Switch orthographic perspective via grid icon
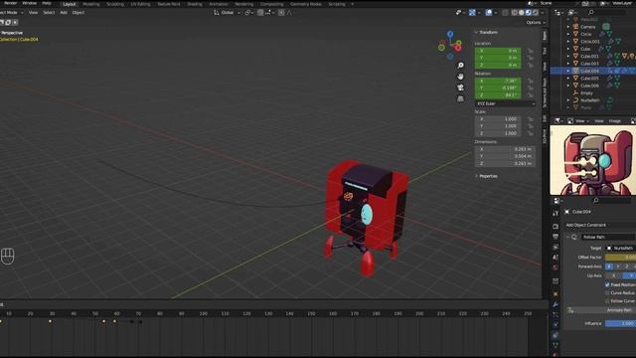The image size is (636, 358). [460, 98]
